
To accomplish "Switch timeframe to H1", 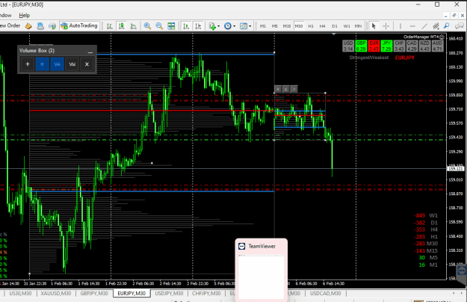I will pyautogui.click(x=311, y=26).
